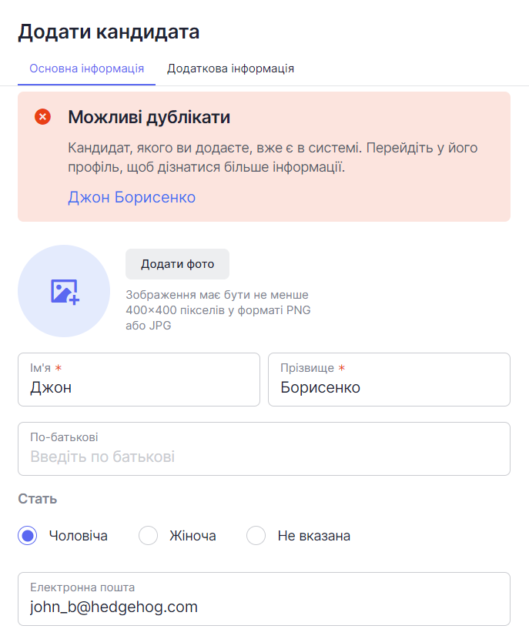Image resolution: width=529 pixels, height=629 pixels.
Task: Open the Джон Борисенко duplicate profile link
Action: pyautogui.click(x=132, y=197)
